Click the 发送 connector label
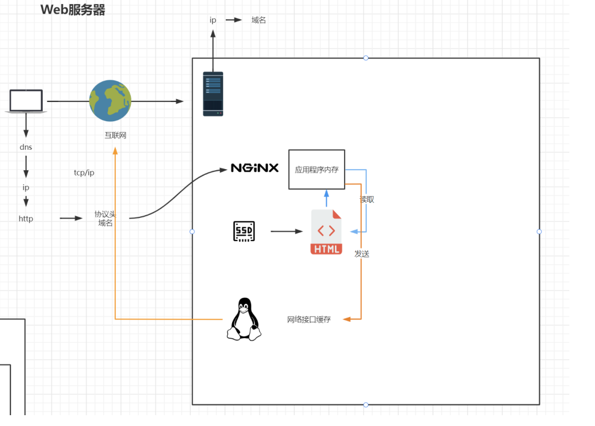 coord(362,254)
